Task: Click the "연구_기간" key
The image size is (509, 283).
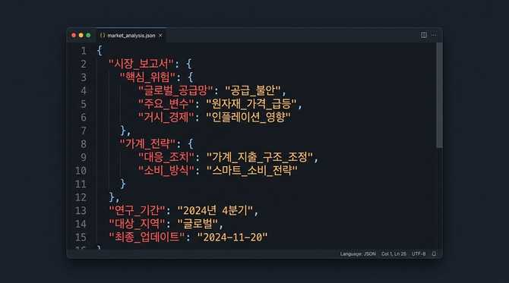Action: pos(138,210)
